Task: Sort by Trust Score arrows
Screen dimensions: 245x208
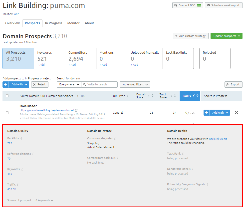Action: [175, 96]
